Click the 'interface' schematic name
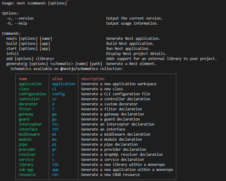 pos(28,129)
